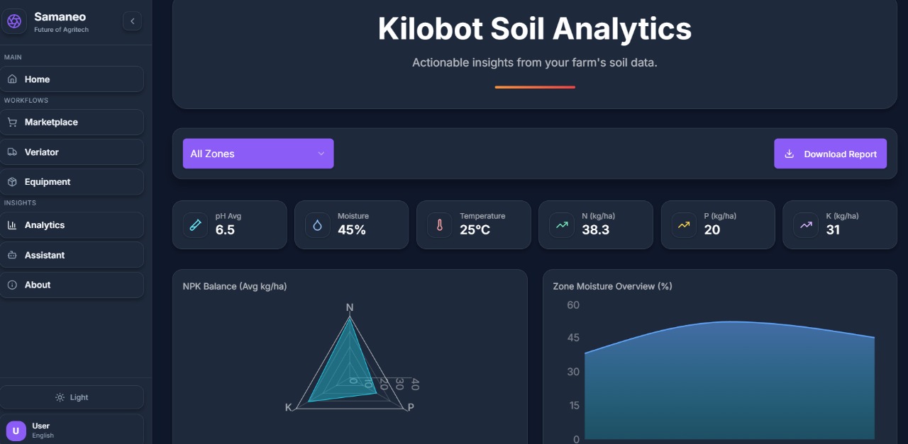
Task: Click the Moisture droplet icon
Action: pyautogui.click(x=317, y=225)
